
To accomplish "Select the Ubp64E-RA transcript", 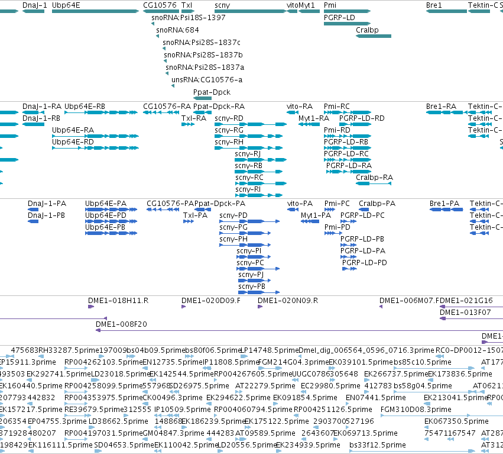I will [95, 136].
